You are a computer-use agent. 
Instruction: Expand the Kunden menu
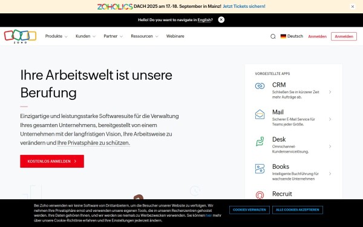coord(85,36)
